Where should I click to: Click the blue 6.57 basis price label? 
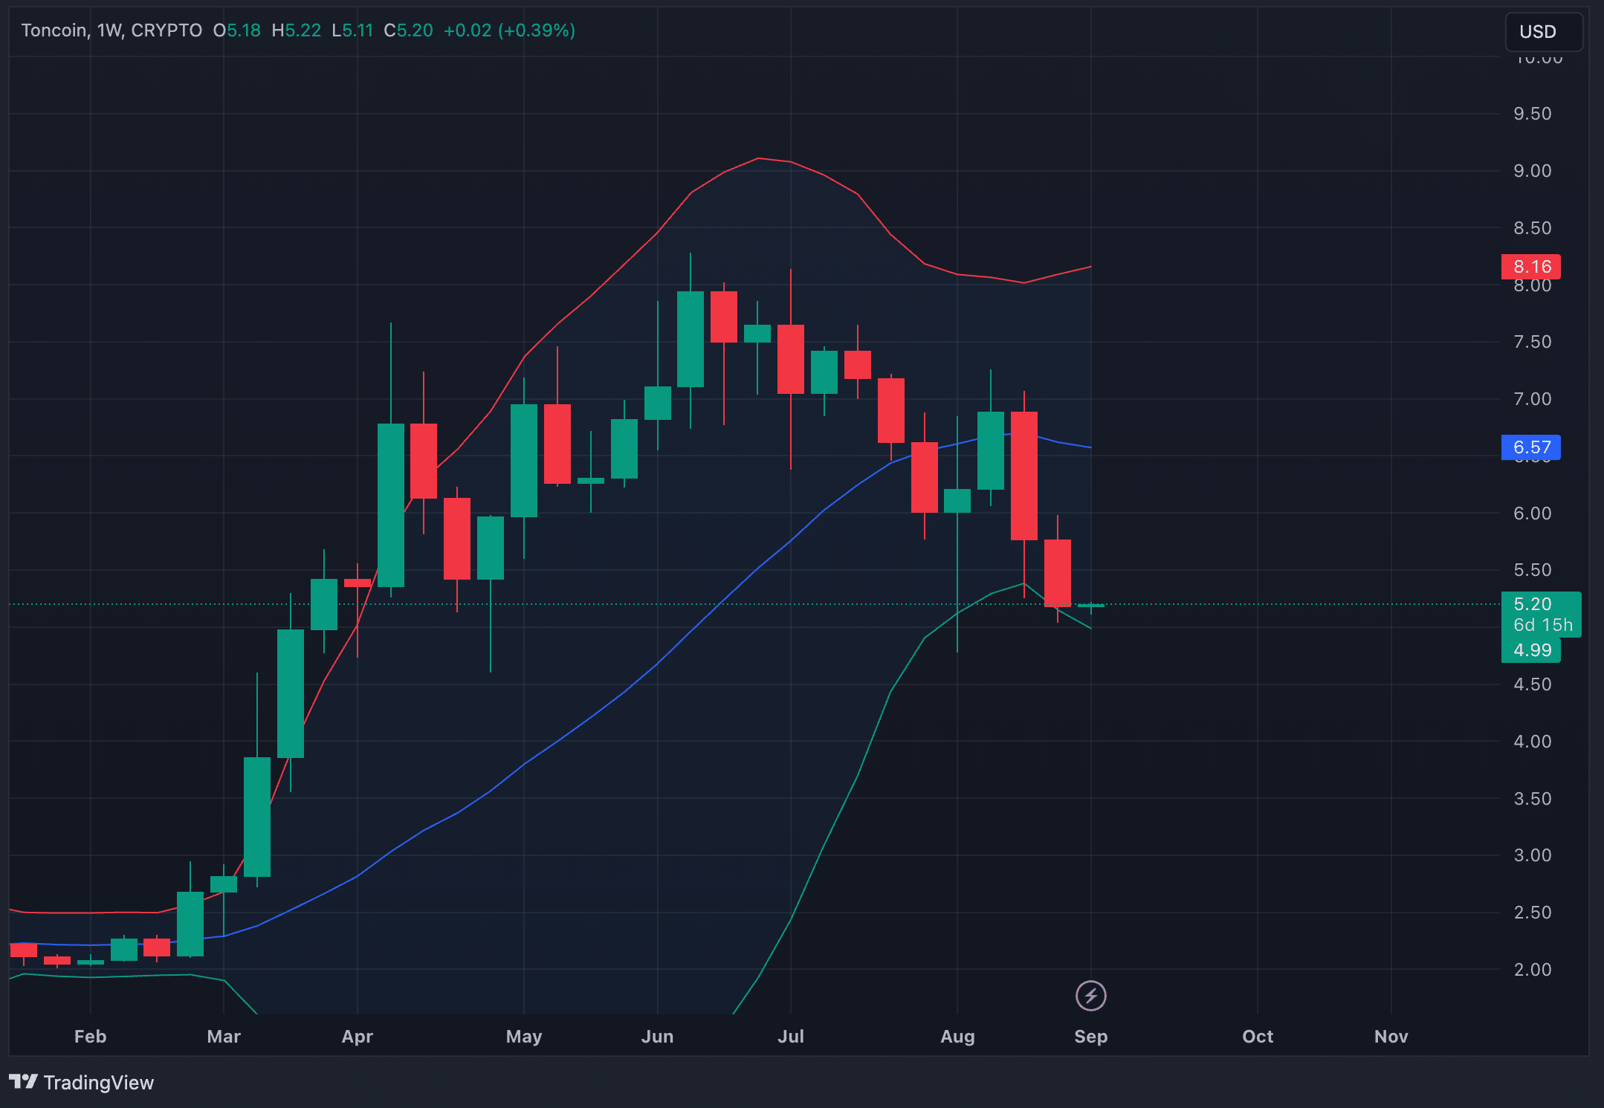(1531, 447)
